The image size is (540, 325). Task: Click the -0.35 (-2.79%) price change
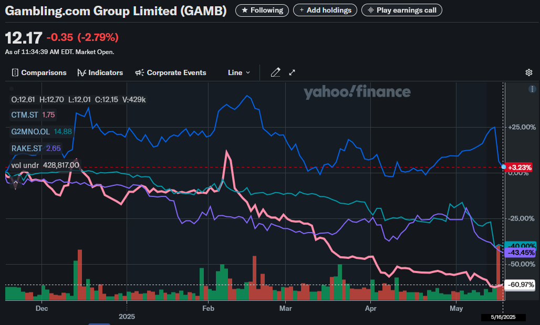pos(82,37)
